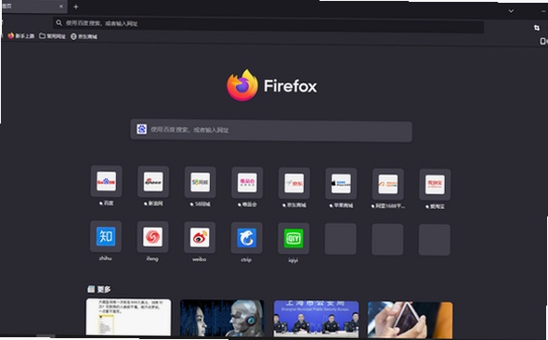Open the weibo shortcut tile

(x=200, y=238)
